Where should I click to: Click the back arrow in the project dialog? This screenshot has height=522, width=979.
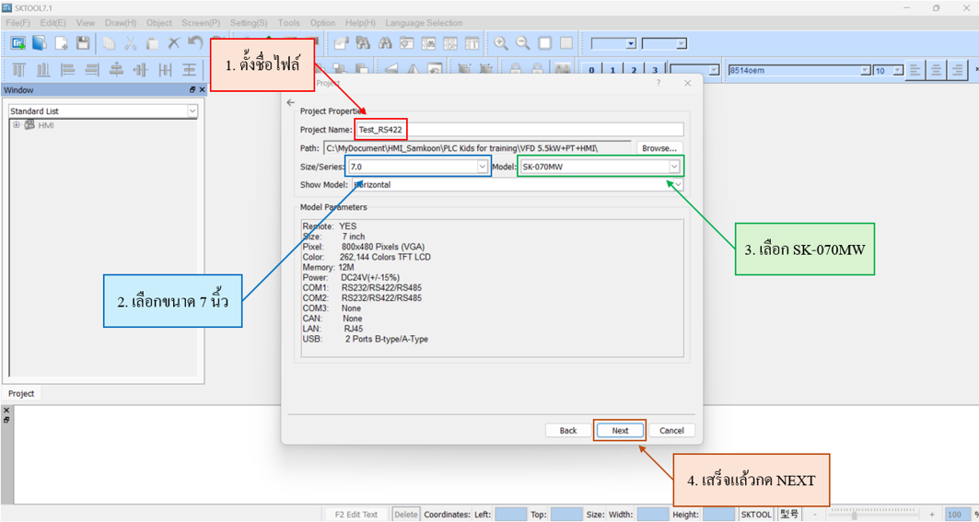coord(291,103)
